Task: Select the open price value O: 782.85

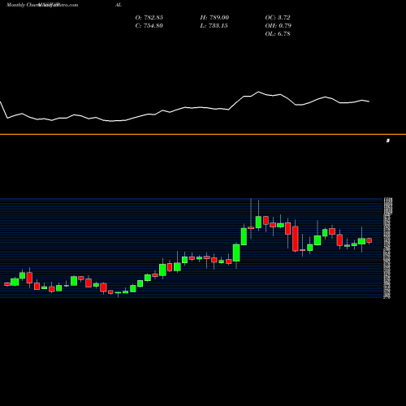Action: (x=149, y=18)
